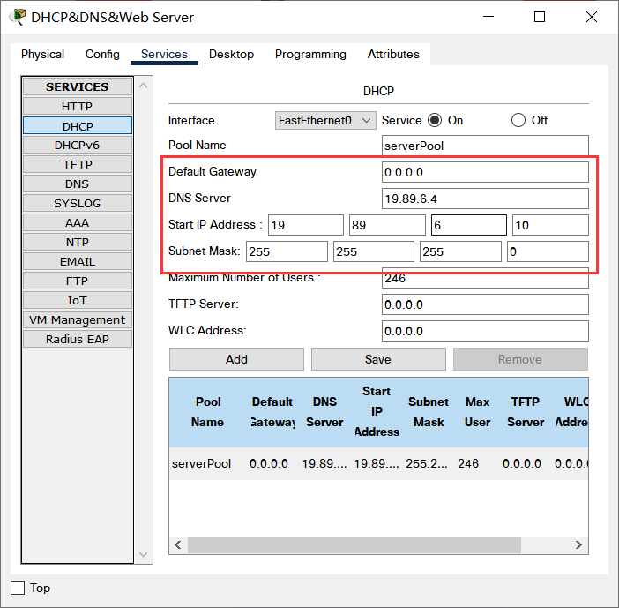This screenshot has height=608, width=619.
Task: Open the Desktop tab
Action: coord(231,54)
